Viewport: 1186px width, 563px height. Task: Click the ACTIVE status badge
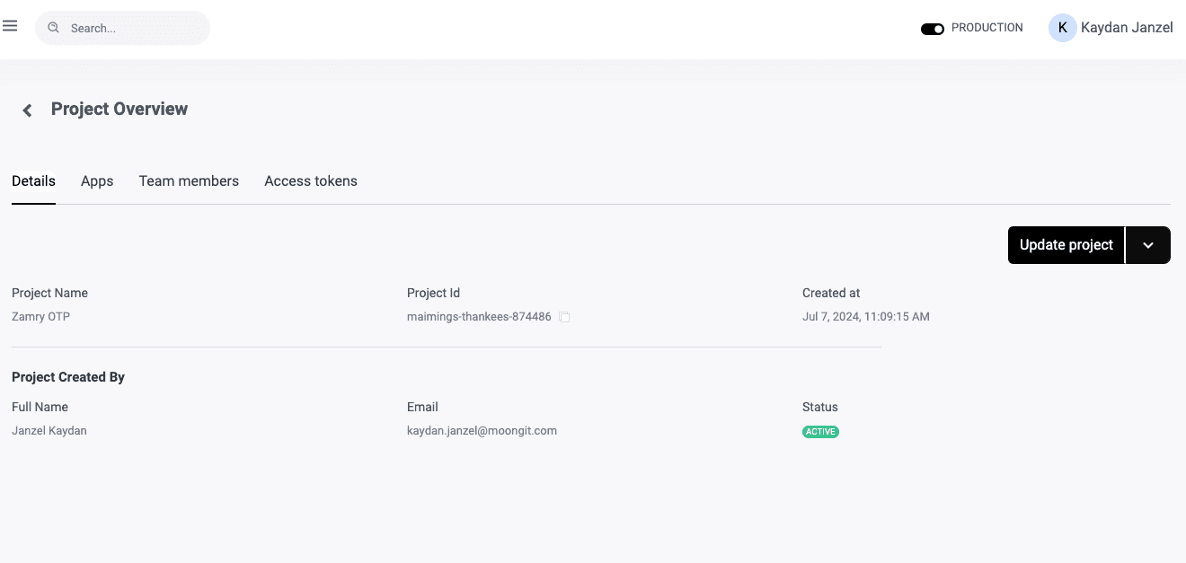click(x=820, y=432)
